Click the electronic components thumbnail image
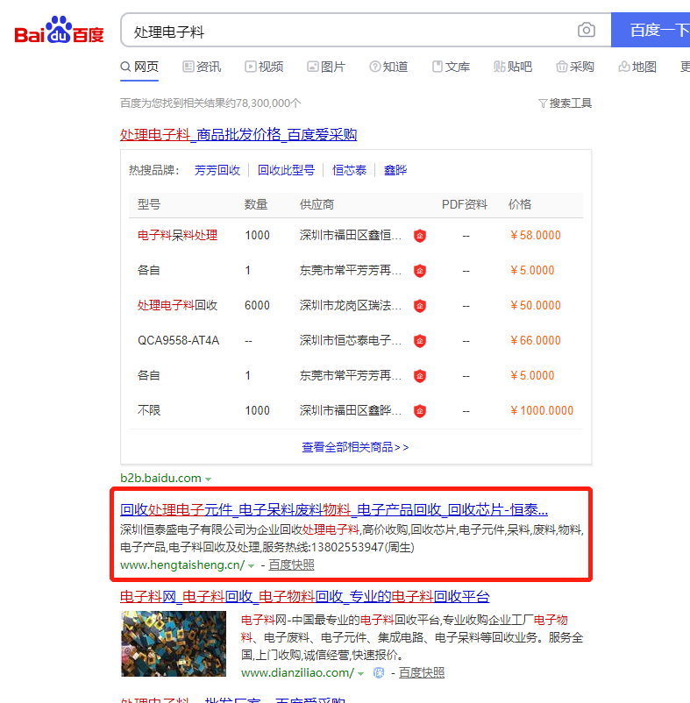The width and height of the screenshot is (690, 703). tap(174, 643)
